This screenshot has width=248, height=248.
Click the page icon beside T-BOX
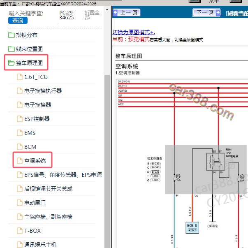click(20, 231)
